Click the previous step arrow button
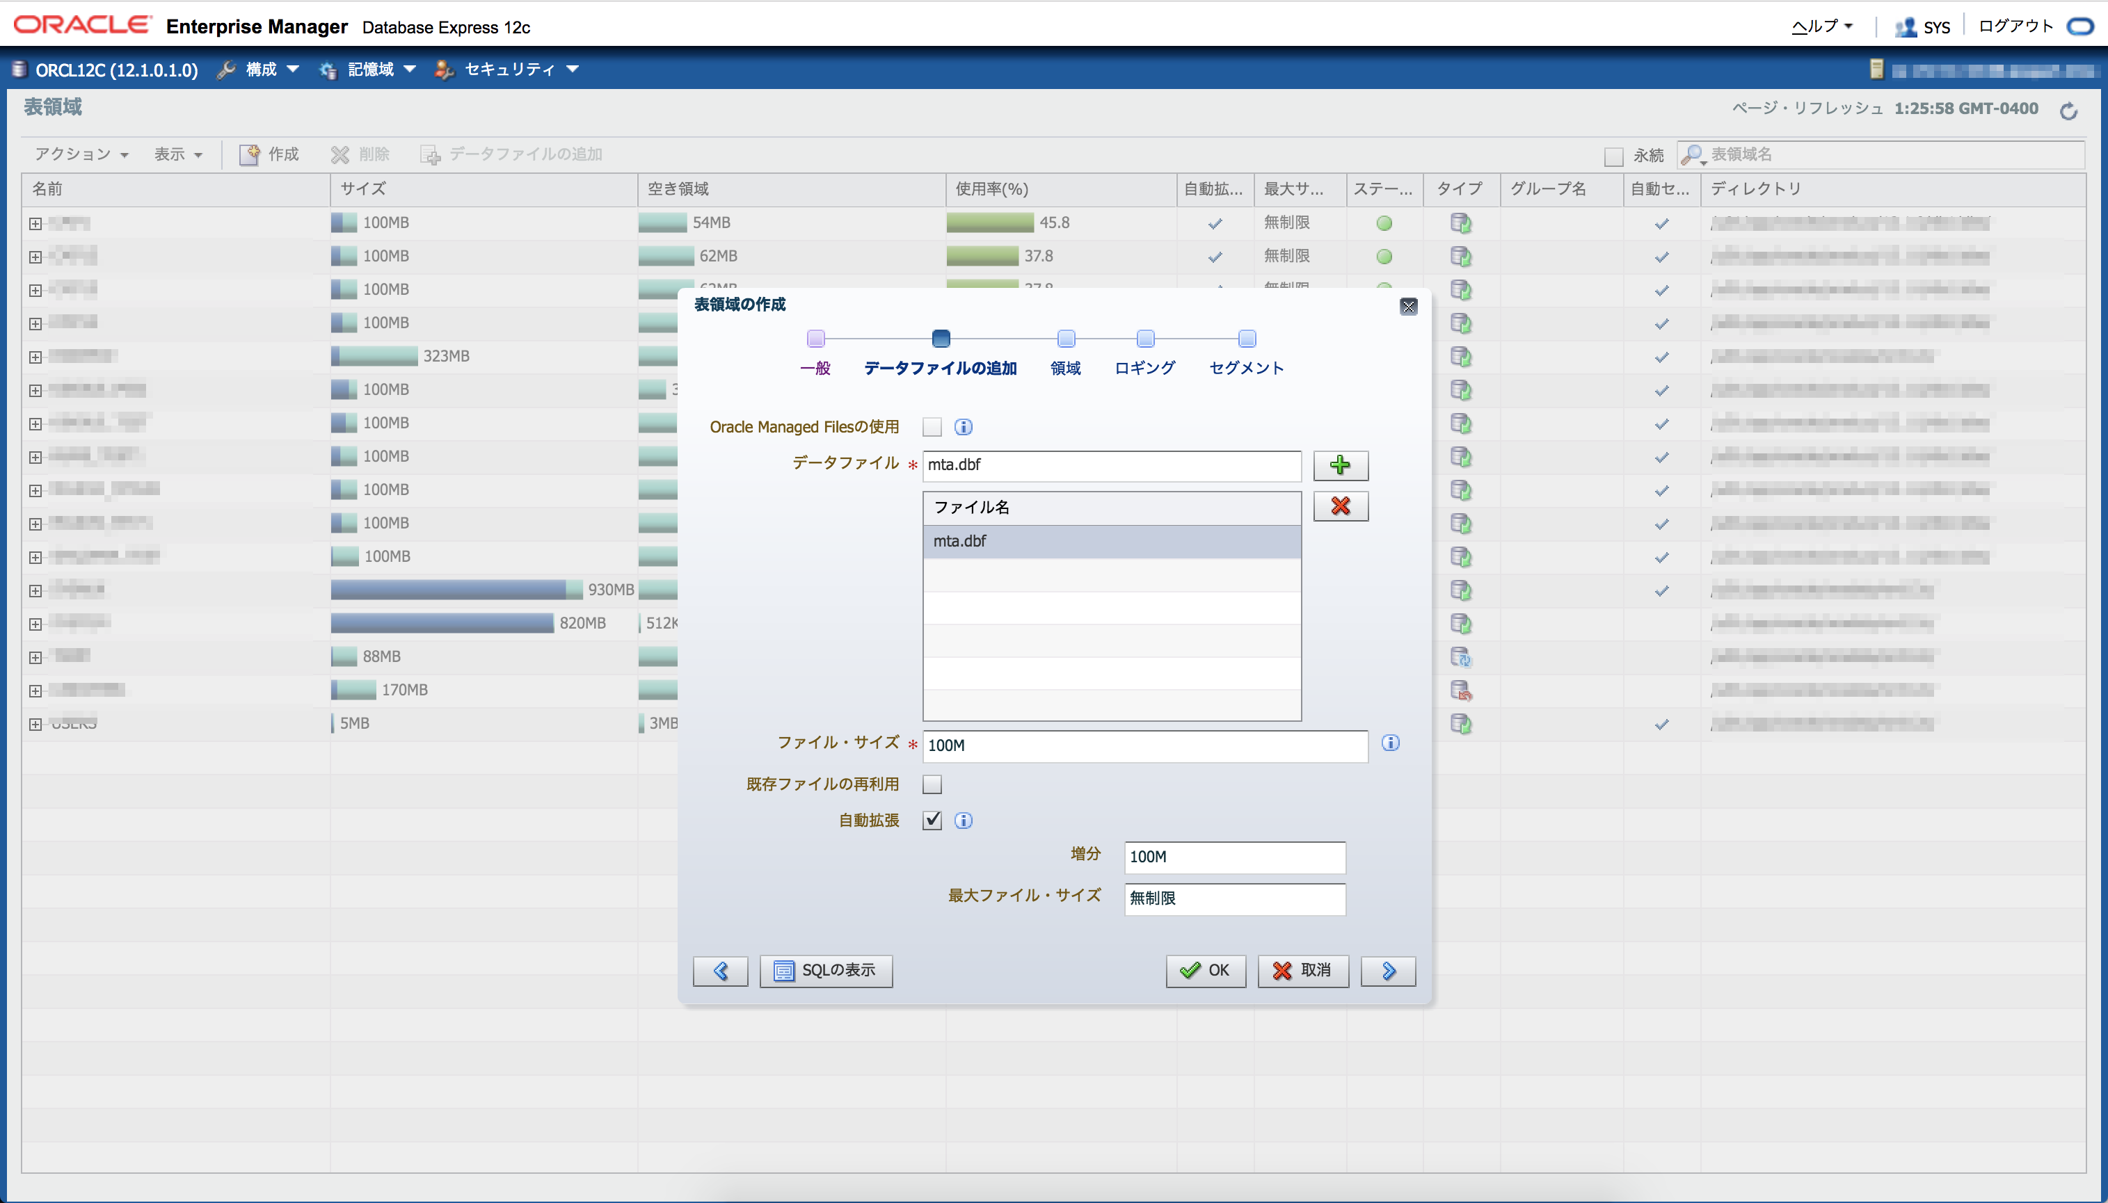Screen dimensions: 2108x1203 (x=720, y=971)
